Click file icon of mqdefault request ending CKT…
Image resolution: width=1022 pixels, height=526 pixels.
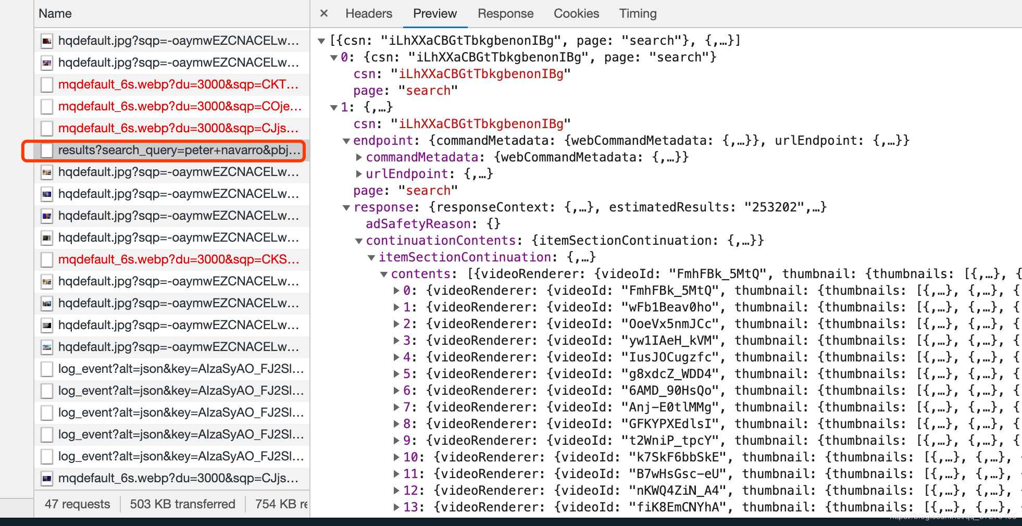click(47, 85)
